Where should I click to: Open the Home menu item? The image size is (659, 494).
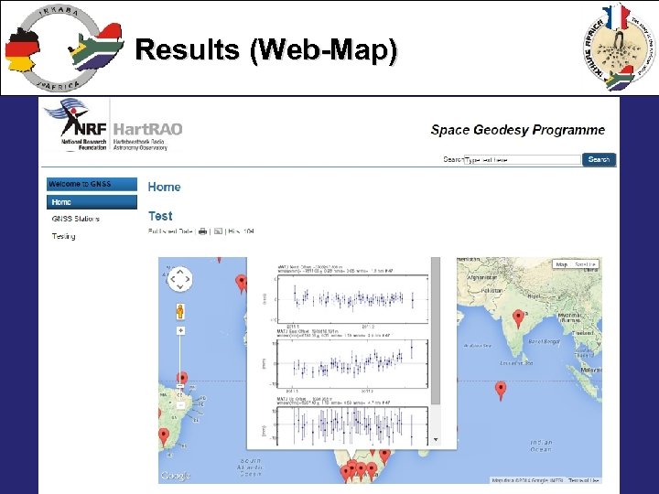(x=92, y=202)
